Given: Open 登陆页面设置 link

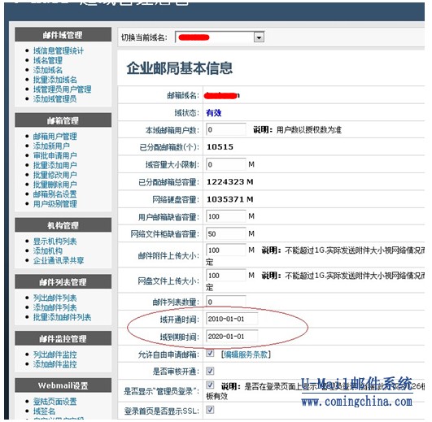Looking at the screenshot, I should point(55,402).
